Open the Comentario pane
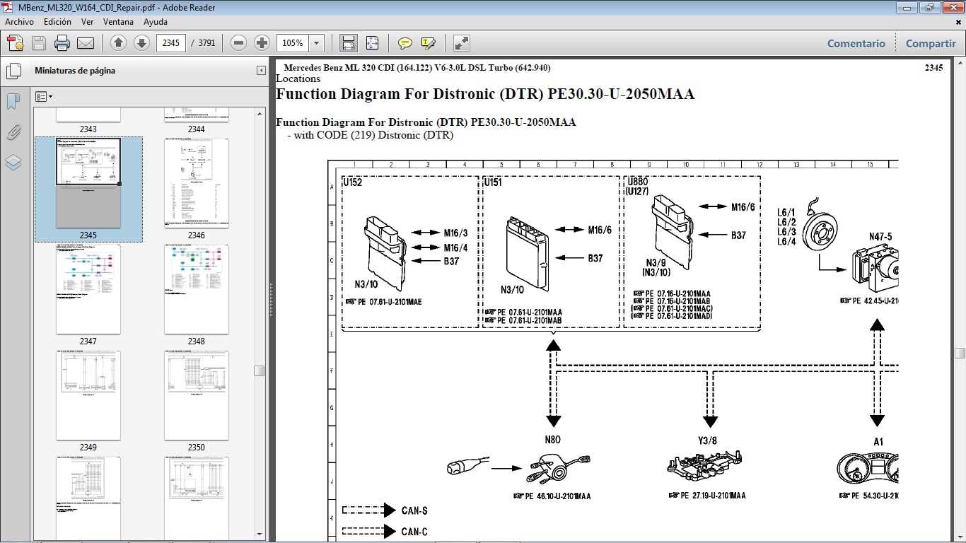The width and height of the screenshot is (966, 543). coord(856,43)
